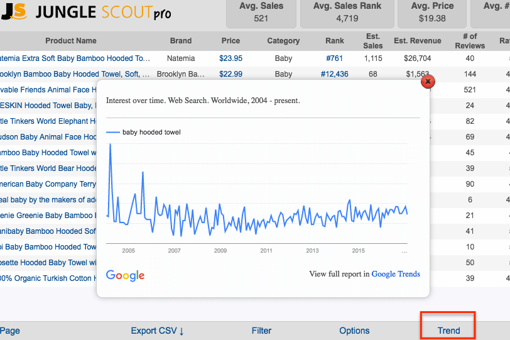Click the 2009 label on chart axis
The image size is (510, 340).
coord(220,251)
